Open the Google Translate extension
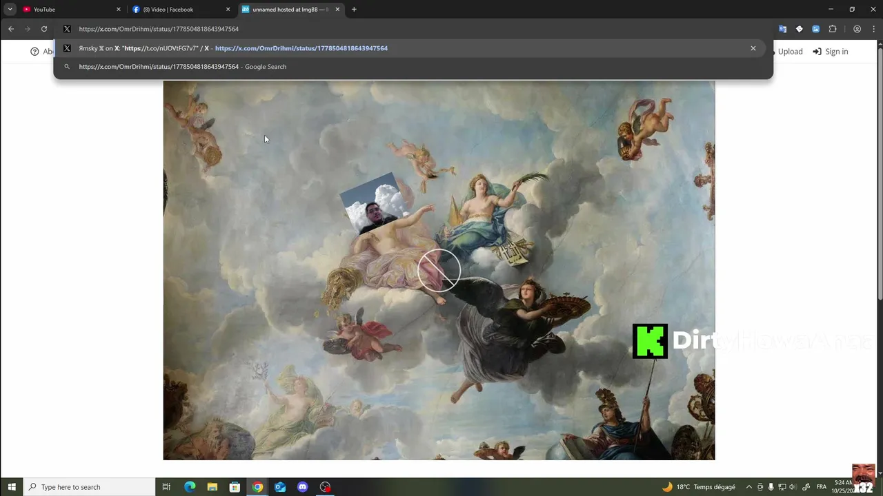 tap(782, 29)
